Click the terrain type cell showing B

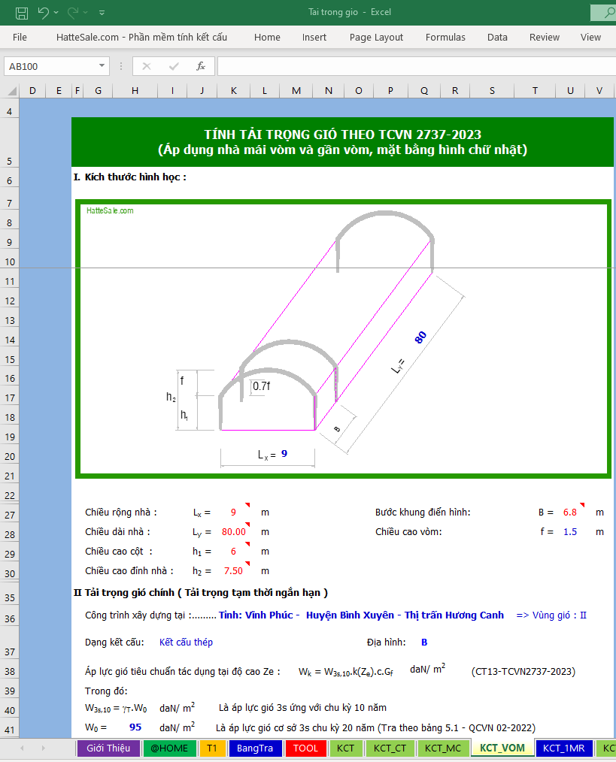point(423,642)
